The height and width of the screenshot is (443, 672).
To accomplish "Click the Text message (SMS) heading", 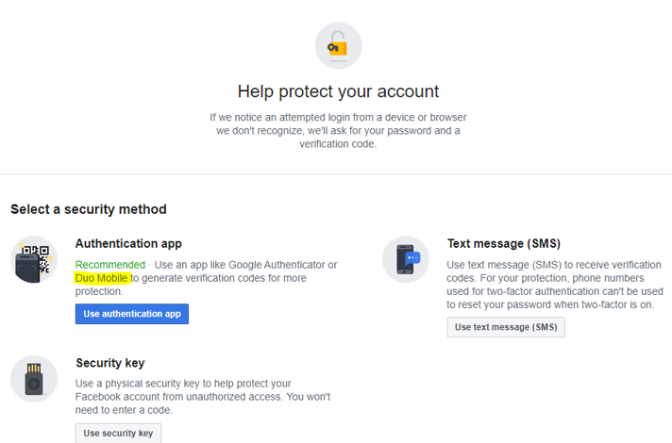I will click(504, 243).
